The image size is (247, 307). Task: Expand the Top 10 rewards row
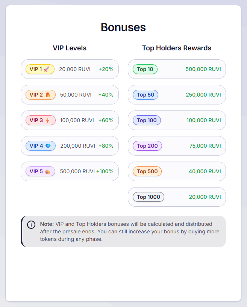pyautogui.click(x=177, y=69)
